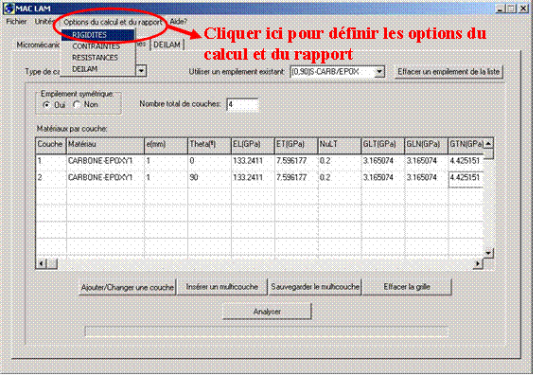
Task: Select CARBONE-EPOXY1 cell in layer 2 row
Action: (105, 178)
